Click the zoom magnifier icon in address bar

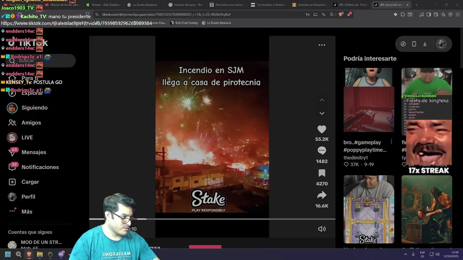pyautogui.click(x=332, y=14)
